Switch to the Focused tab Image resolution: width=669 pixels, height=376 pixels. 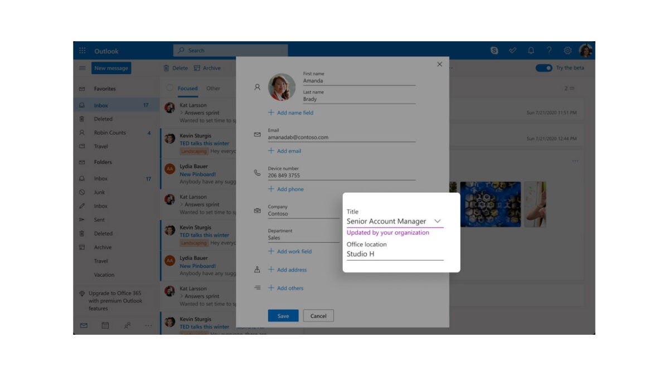187,88
